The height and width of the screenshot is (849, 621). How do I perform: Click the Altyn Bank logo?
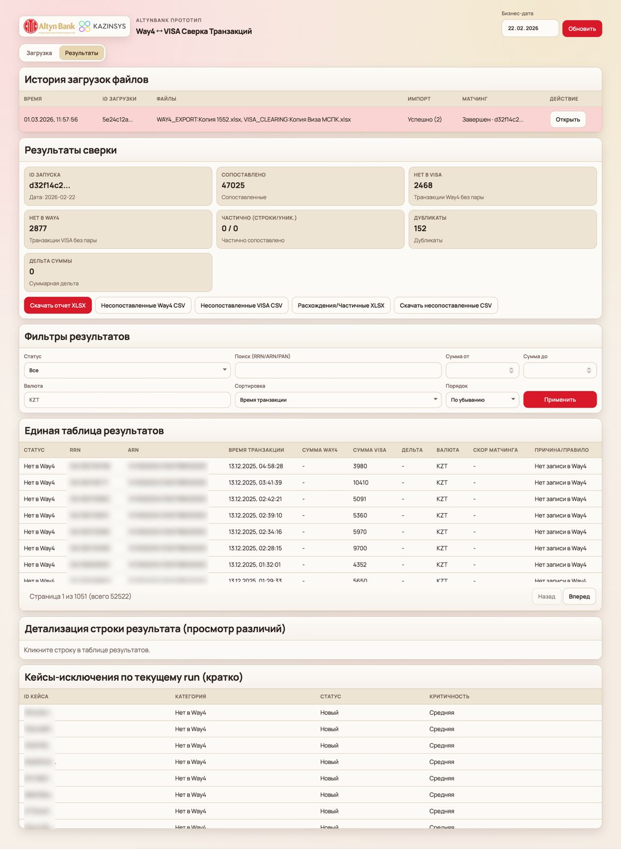coord(49,26)
